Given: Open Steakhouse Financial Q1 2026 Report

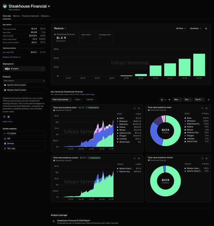Looking at the screenshot, I should [x=73, y=221].
